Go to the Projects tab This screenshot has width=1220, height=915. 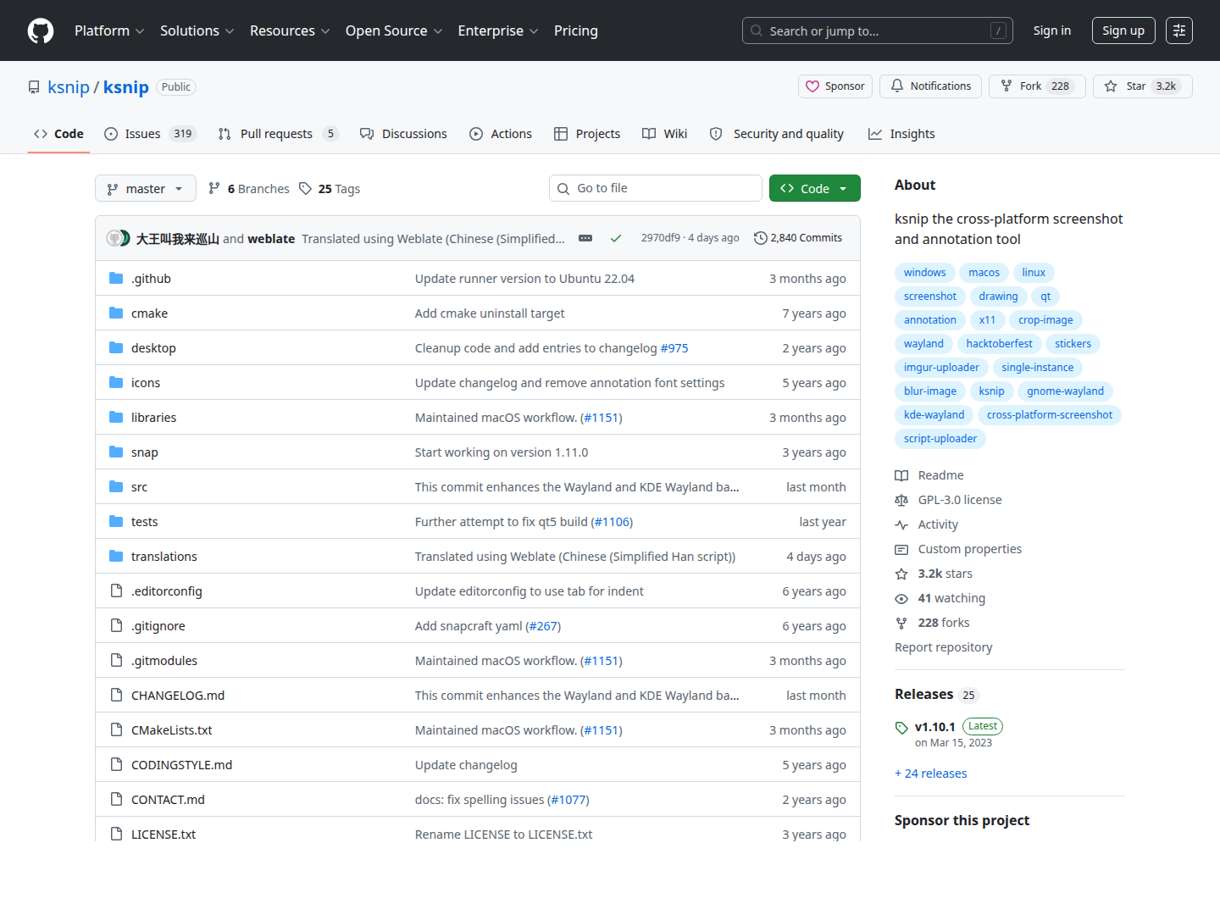587,134
